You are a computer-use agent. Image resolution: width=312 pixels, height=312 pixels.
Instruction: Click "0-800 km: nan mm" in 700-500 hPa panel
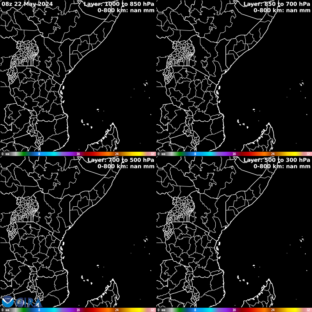(x=126, y=167)
